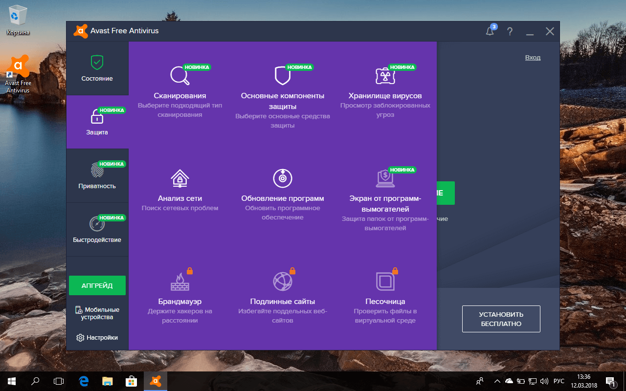
Task: Open the notification bell with 3 alerts
Action: click(x=490, y=31)
